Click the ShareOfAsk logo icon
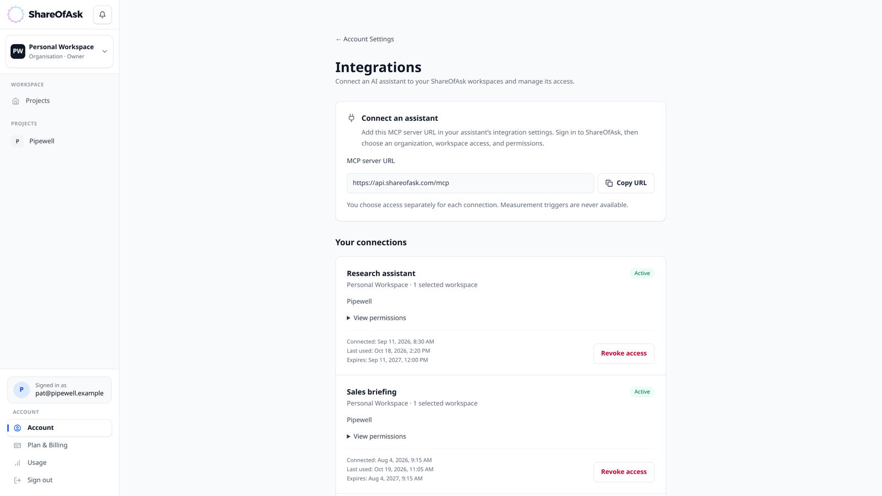 click(15, 14)
